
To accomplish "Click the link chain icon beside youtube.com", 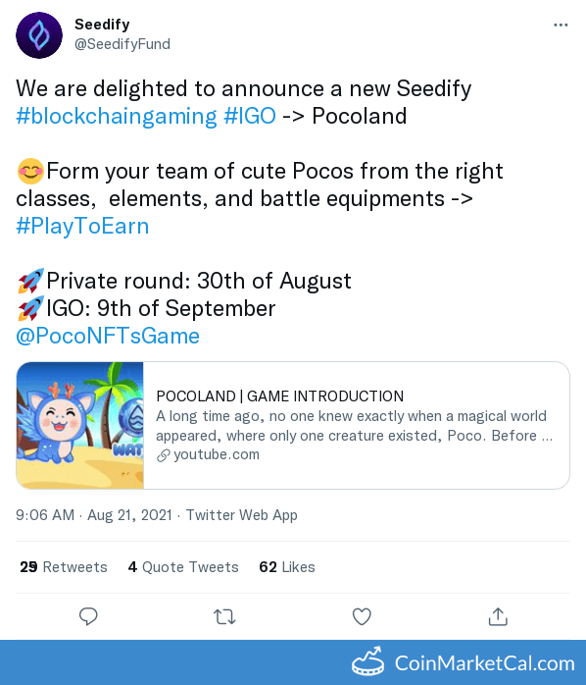I will (x=164, y=455).
